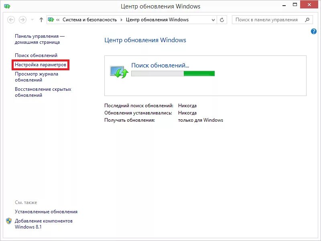
Task: Click the monitor with green arrows icon
Action: (119, 72)
